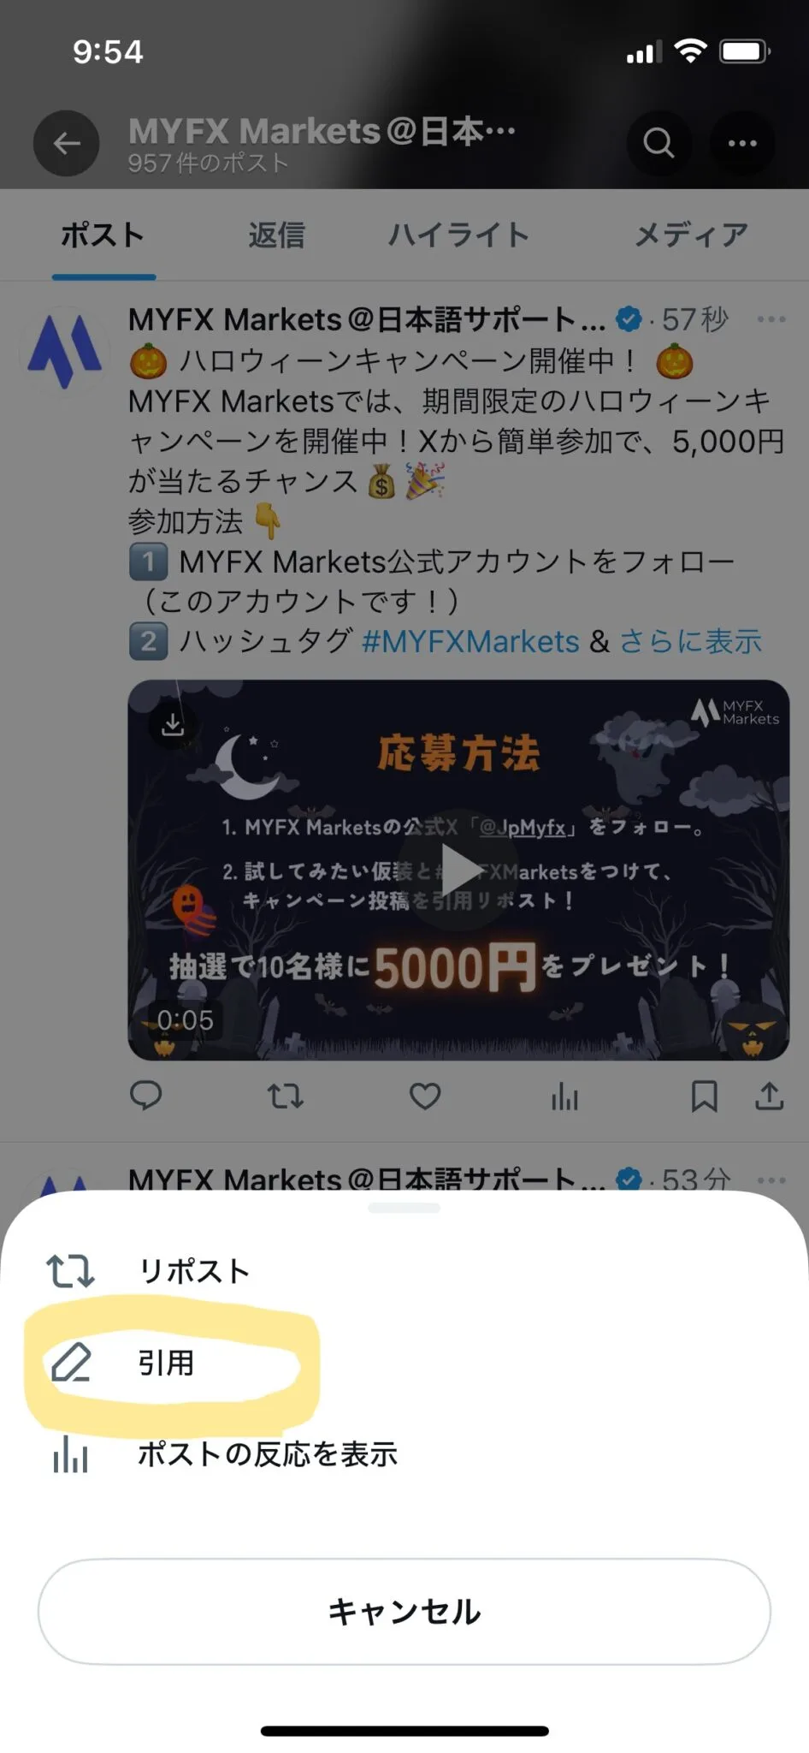View post analytics bar chart icon
Image resolution: width=809 pixels, height=1753 pixels.
564,1096
